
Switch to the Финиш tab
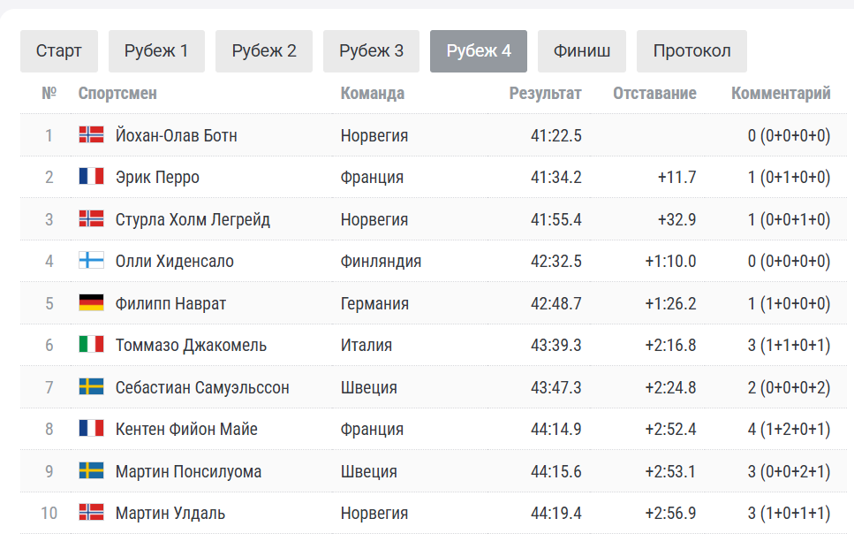pyautogui.click(x=581, y=51)
